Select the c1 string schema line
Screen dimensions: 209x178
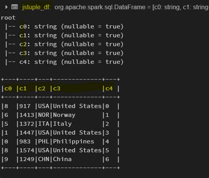tap(64, 35)
